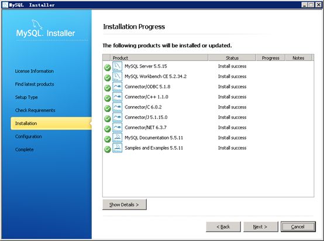
Task: Click Install success status for MySQL Server
Action: (232, 66)
